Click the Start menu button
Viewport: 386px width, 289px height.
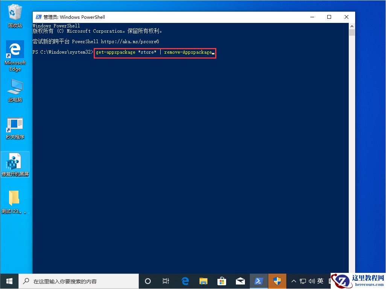click(9, 281)
